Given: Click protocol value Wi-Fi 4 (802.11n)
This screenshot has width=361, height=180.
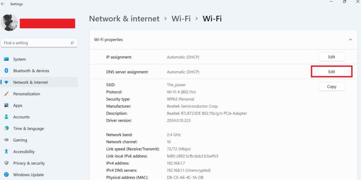Looking at the screenshot, I should click(x=181, y=92).
